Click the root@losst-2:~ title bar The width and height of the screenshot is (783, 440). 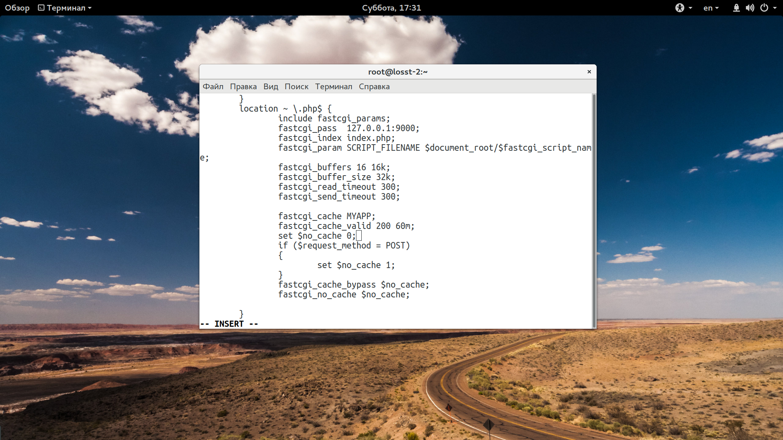pos(398,72)
